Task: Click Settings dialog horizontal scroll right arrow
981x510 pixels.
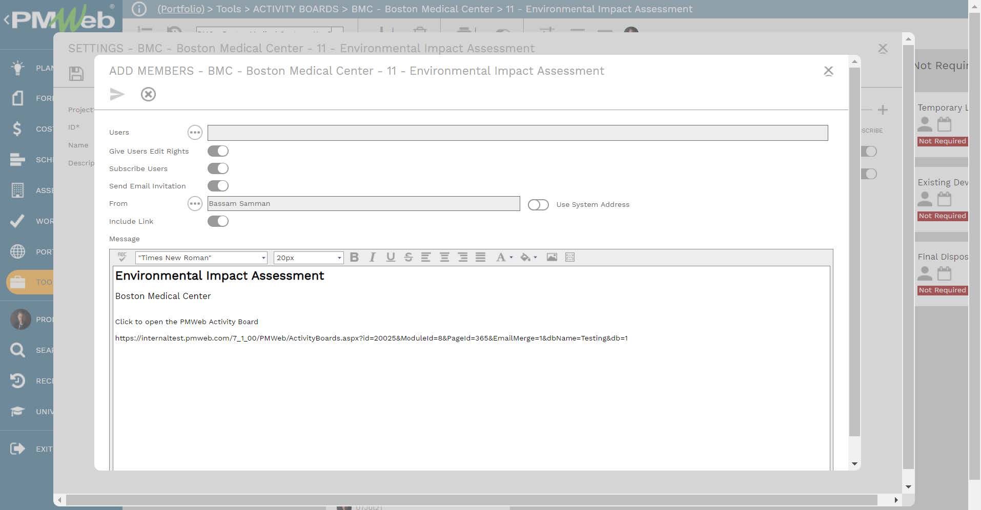Action: click(896, 500)
